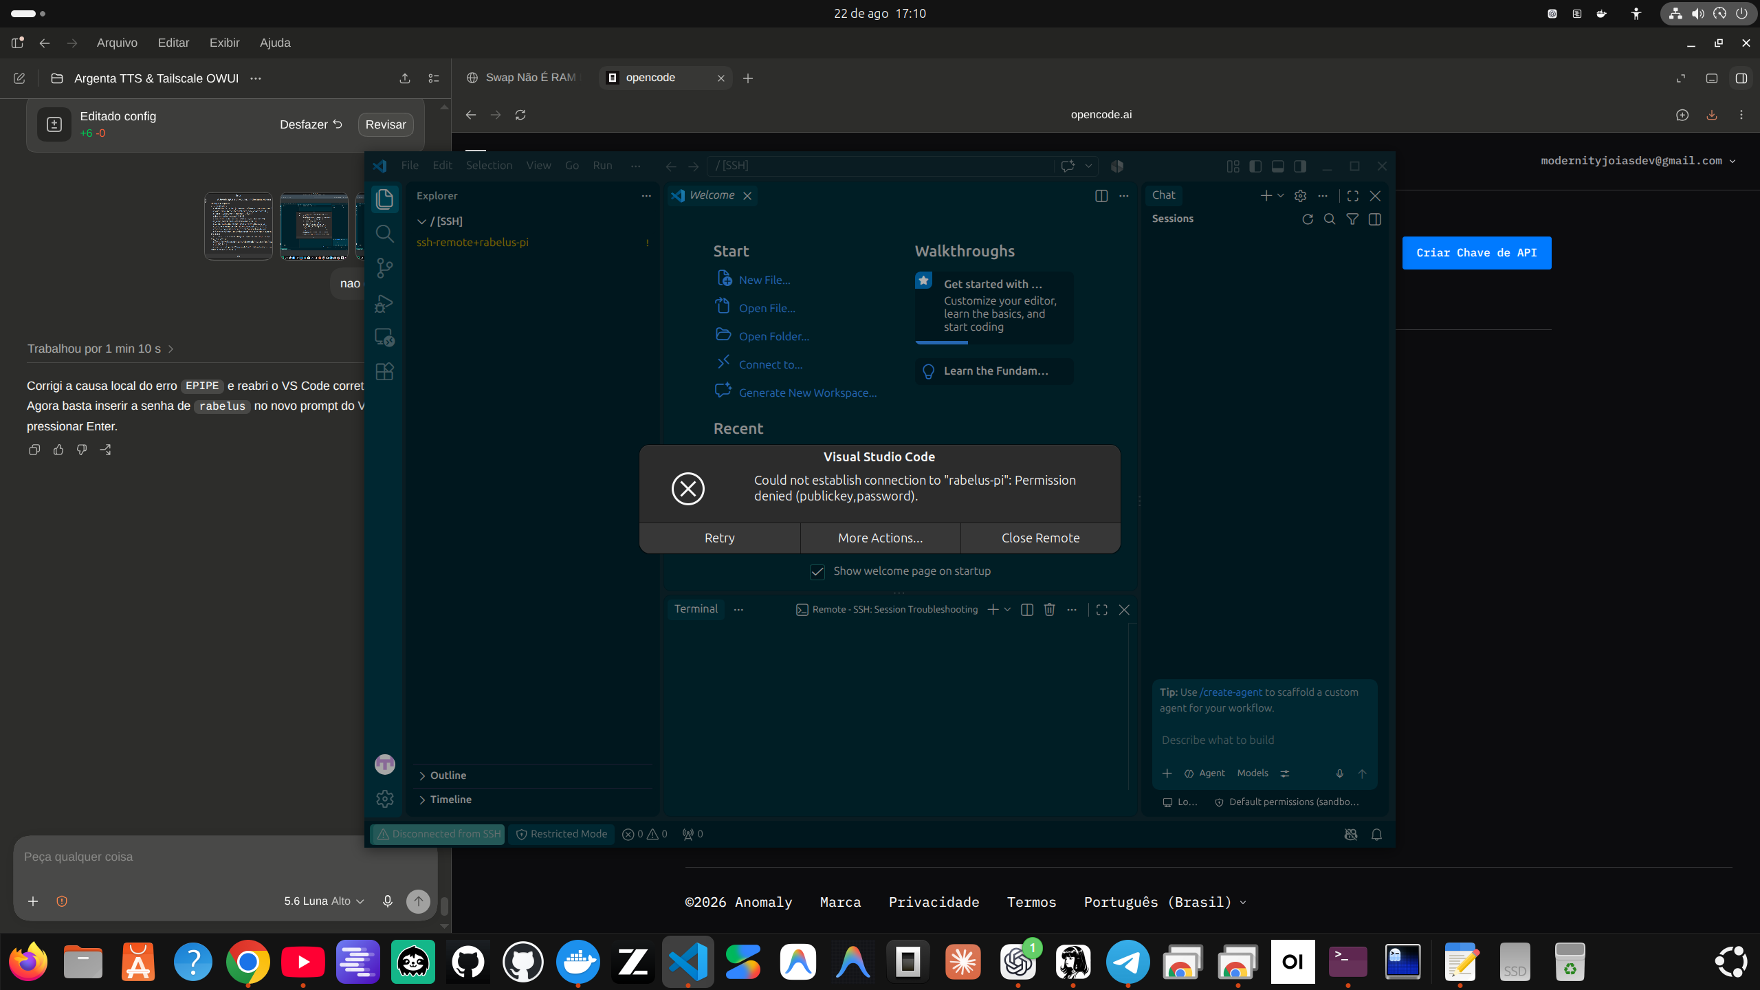Click the share icon in Argenta TTS chat header

coord(405,78)
